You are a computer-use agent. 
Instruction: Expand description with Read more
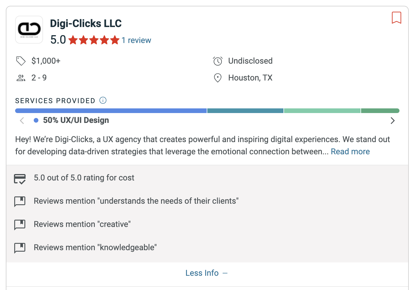pos(350,151)
